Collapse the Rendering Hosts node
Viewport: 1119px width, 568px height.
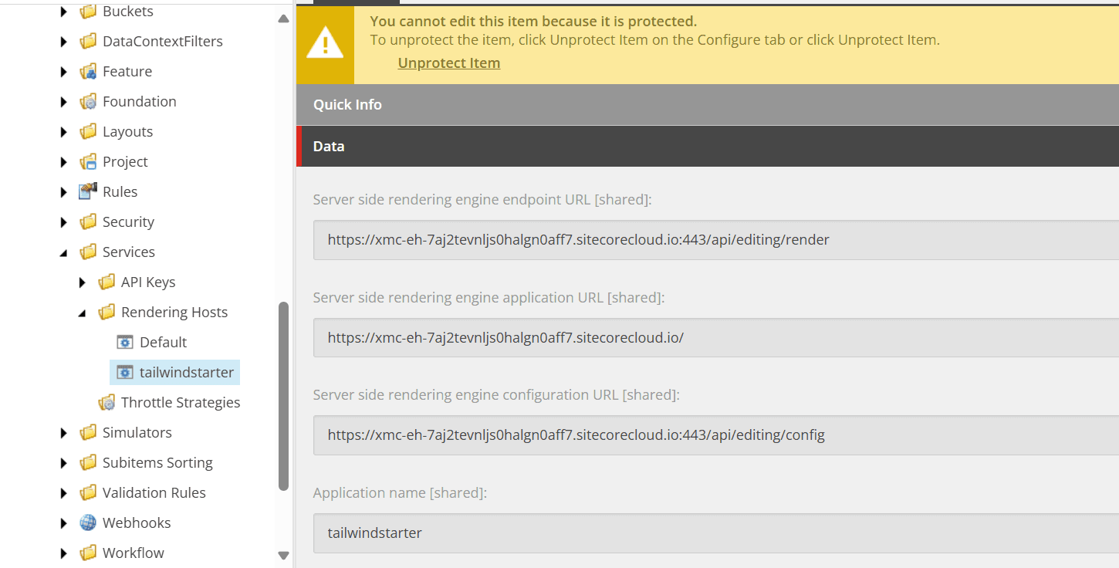coord(83,313)
